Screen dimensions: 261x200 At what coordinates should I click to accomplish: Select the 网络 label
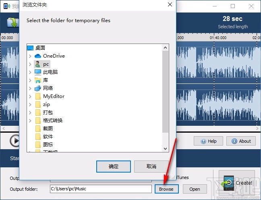[48, 88]
